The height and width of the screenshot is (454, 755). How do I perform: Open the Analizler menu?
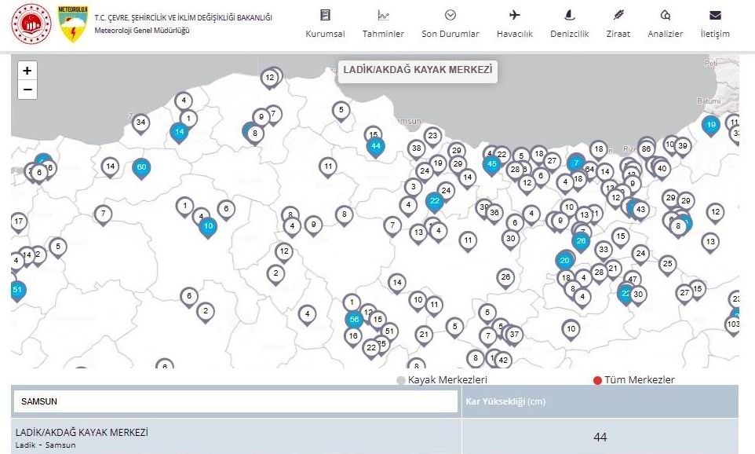665,24
